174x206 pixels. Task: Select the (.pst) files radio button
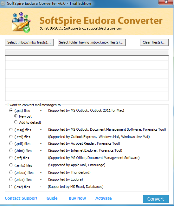[11, 110]
